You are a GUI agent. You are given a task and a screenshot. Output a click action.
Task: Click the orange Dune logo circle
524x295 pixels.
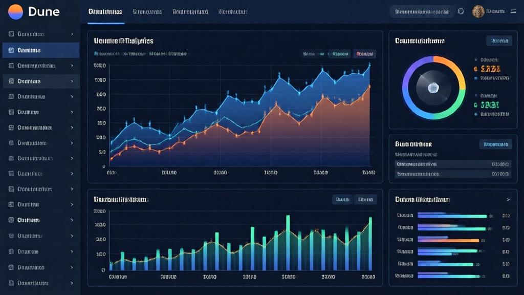[15, 12]
